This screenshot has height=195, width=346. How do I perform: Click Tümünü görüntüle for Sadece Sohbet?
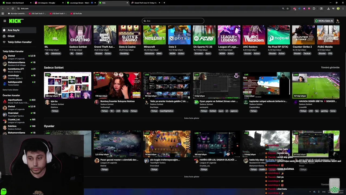tap(330, 67)
